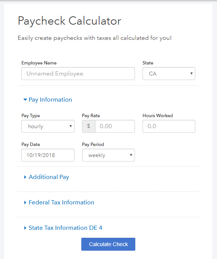217x259 pixels.
Task: Click the Pay Period dropdown arrow icon
Action: pos(131,155)
